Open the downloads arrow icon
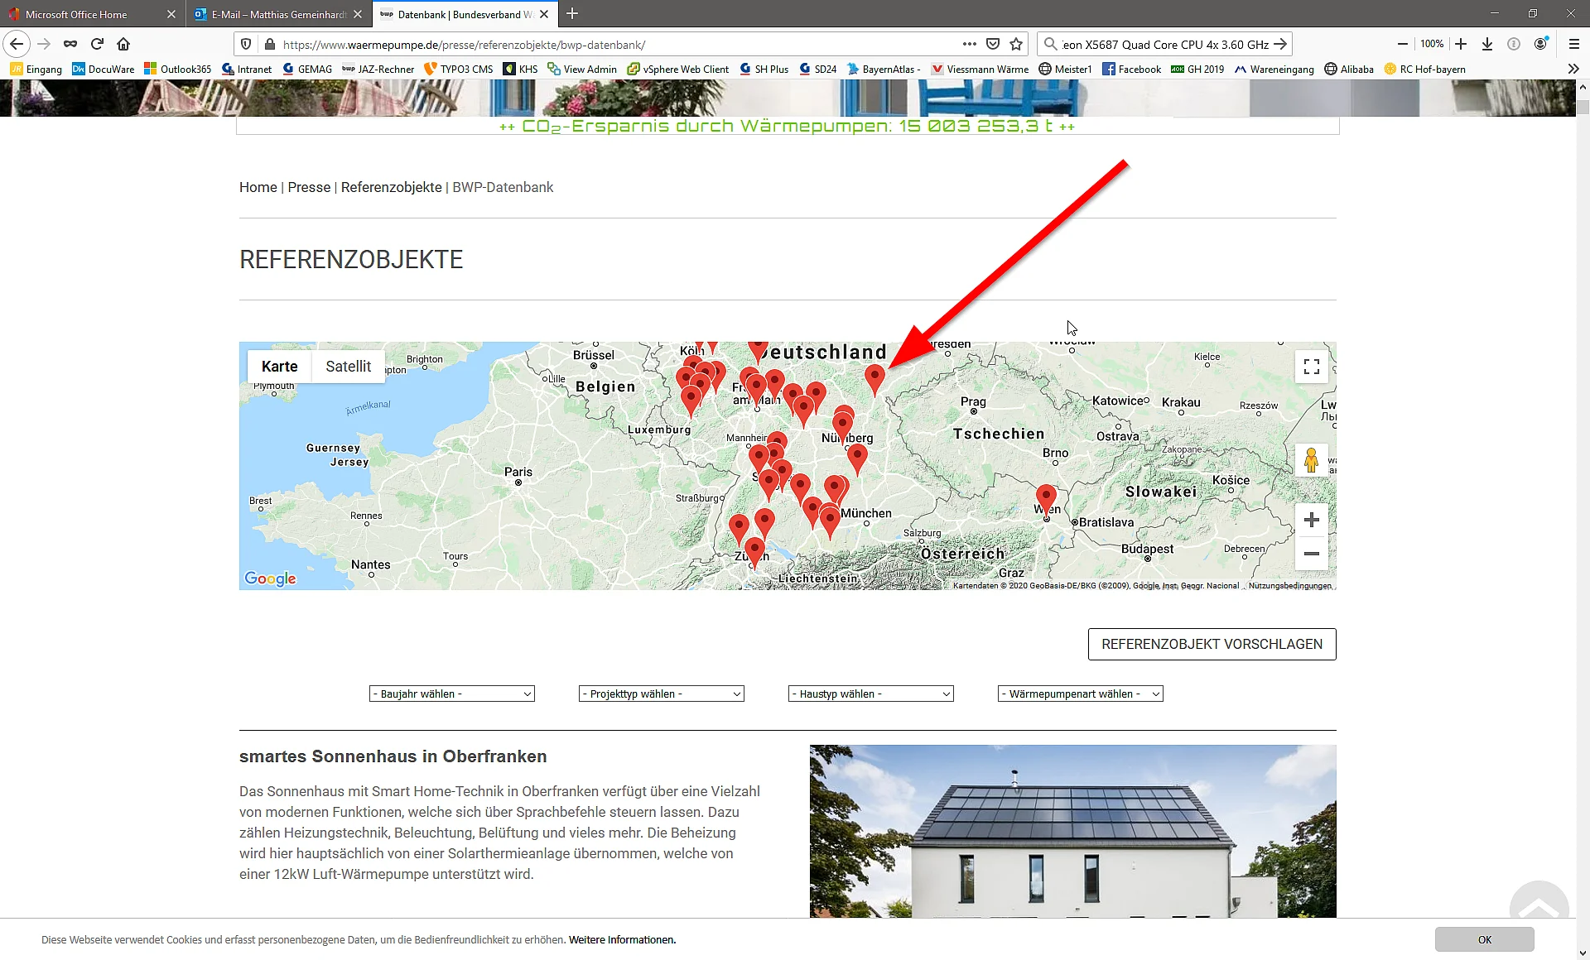 tap(1487, 44)
